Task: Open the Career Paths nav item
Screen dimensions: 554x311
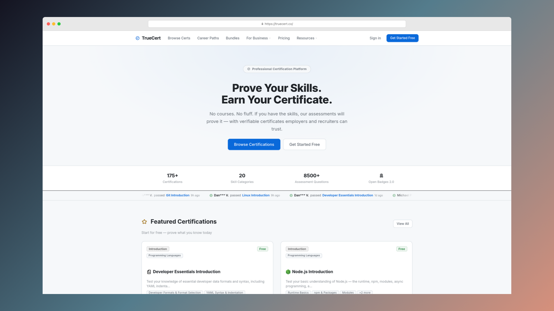Action: [x=208, y=38]
